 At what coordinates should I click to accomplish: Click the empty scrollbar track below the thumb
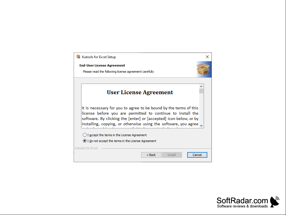pos(201,108)
